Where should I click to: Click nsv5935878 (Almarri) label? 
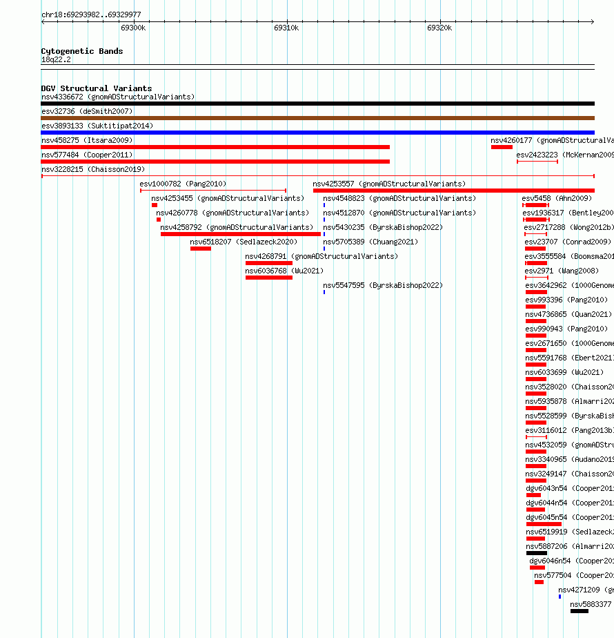point(569,402)
